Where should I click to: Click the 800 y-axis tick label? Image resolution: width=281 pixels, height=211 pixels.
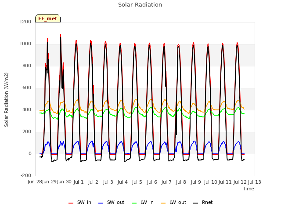coord(27,65)
